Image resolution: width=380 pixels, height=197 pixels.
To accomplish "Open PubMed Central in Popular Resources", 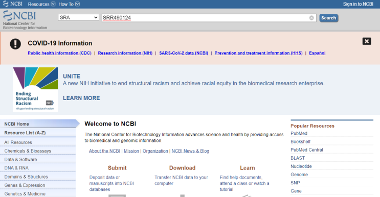I will [x=307, y=150].
